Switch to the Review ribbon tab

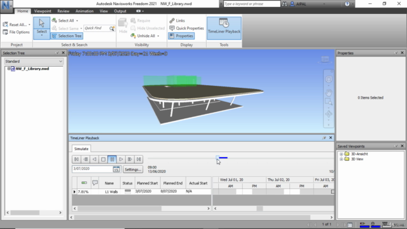(x=64, y=11)
